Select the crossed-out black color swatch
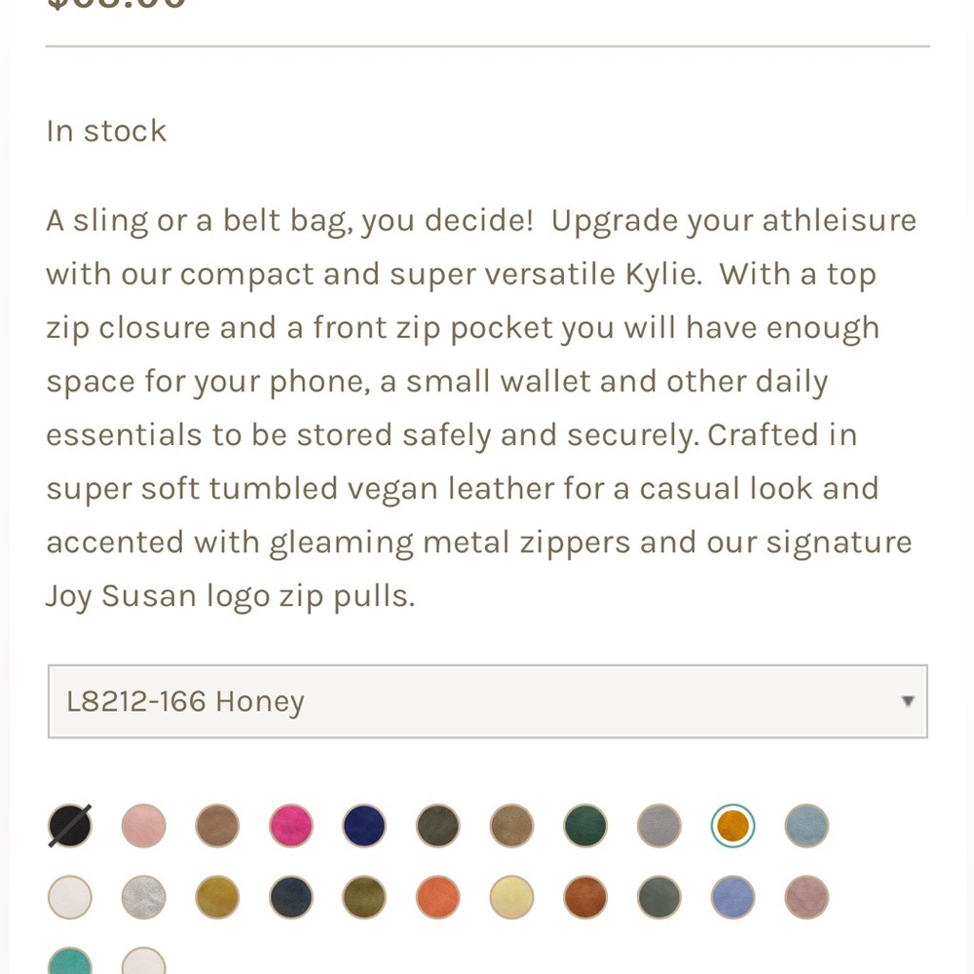 coord(70,826)
